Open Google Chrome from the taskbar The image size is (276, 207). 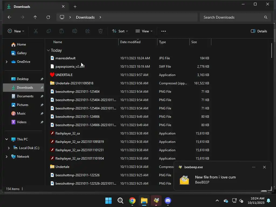tap(132, 201)
